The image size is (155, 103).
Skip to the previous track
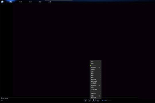[89, 100]
